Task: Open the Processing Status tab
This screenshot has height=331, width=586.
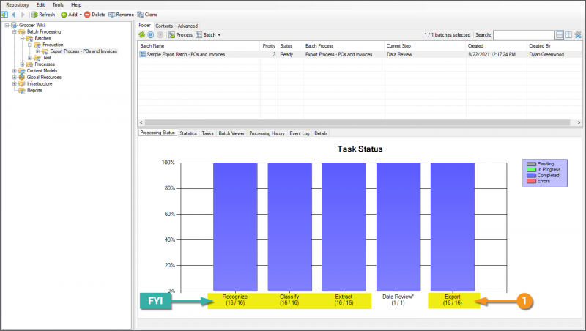Action: [157, 133]
